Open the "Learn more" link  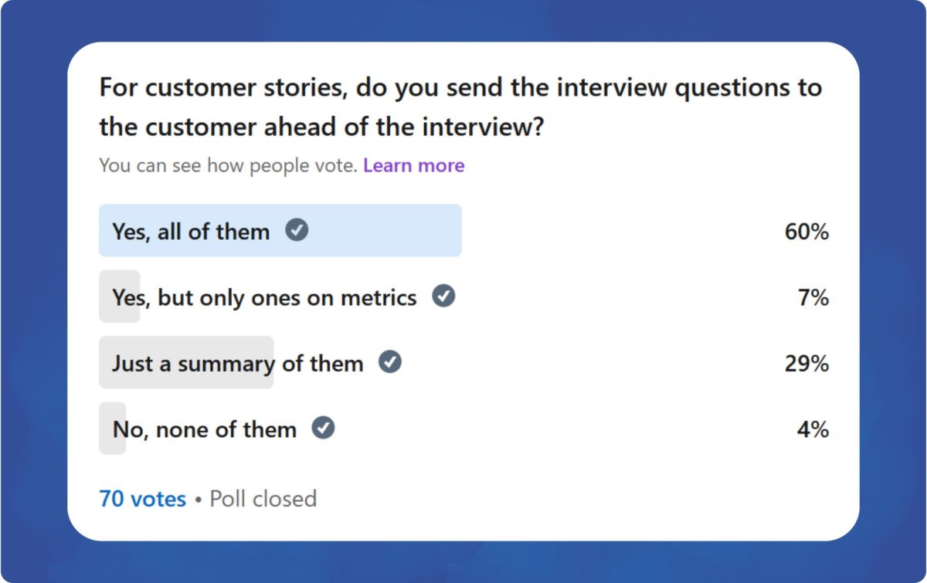414,165
